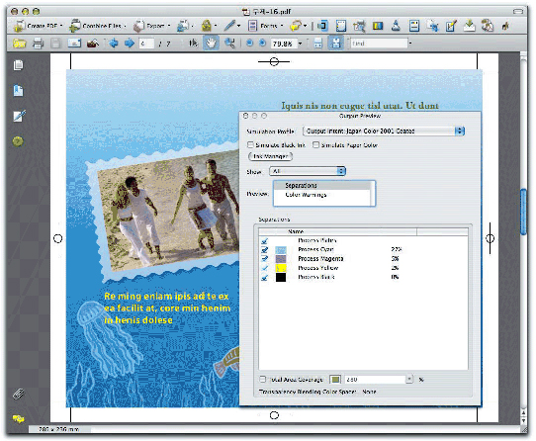The height and width of the screenshot is (441, 536).
Task: Go to the next page arrow
Action: click(129, 44)
